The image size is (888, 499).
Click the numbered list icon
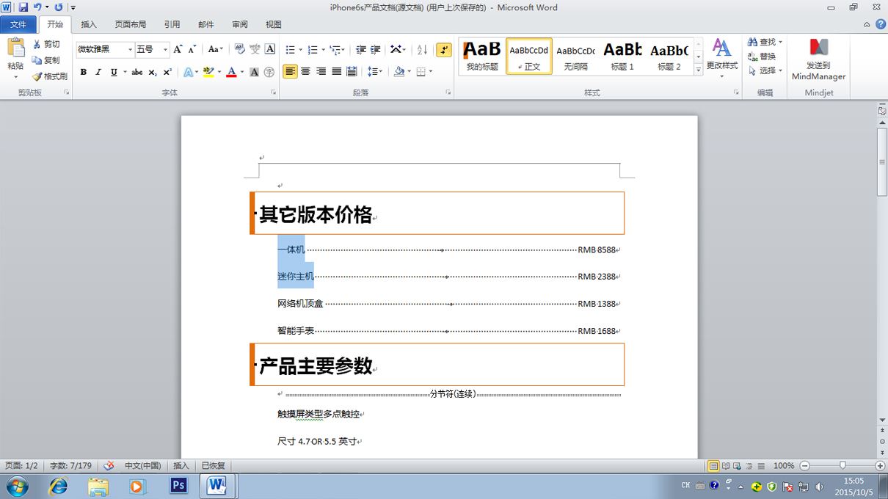[x=313, y=49]
